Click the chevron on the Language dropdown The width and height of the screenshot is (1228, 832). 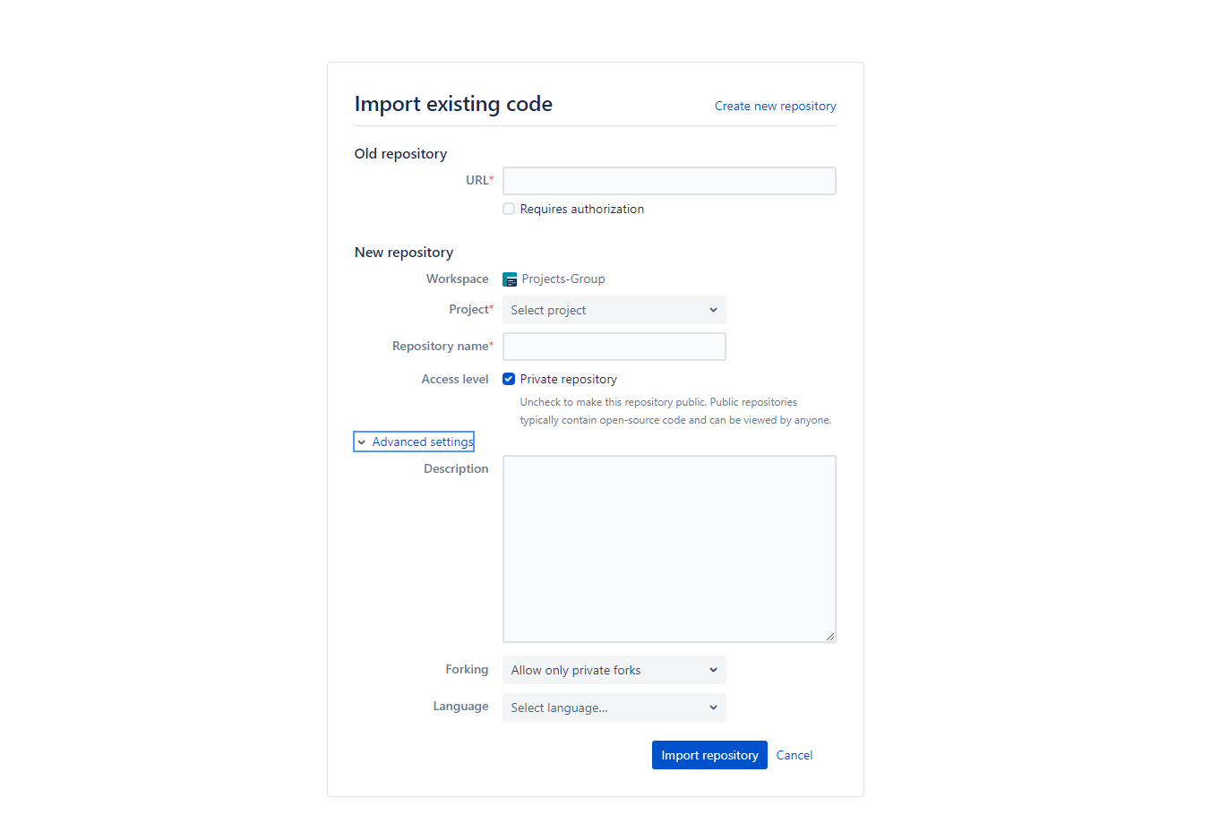click(714, 708)
